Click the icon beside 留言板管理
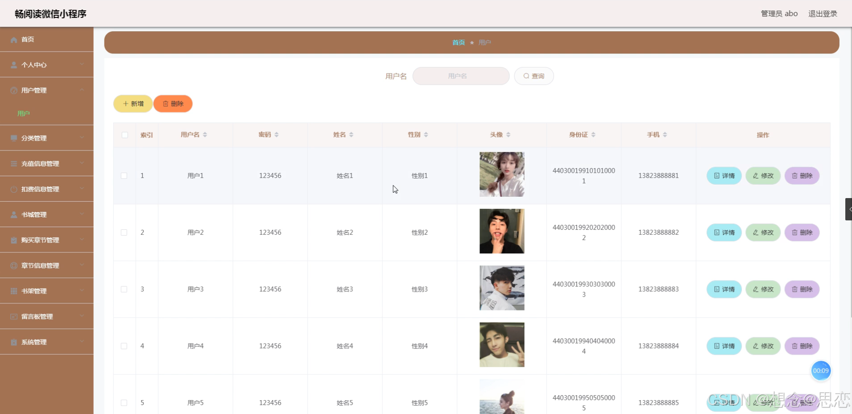The image size is (852, 414). (x=14, y=317)
